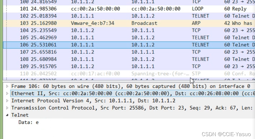Select packet 110 STP row

(129, 74)
